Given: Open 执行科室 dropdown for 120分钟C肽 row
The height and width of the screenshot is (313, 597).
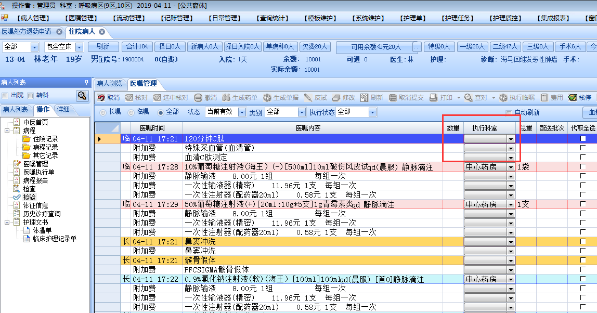Looking at the screenshot, I should pyautogui.click(x=511, y=139).
